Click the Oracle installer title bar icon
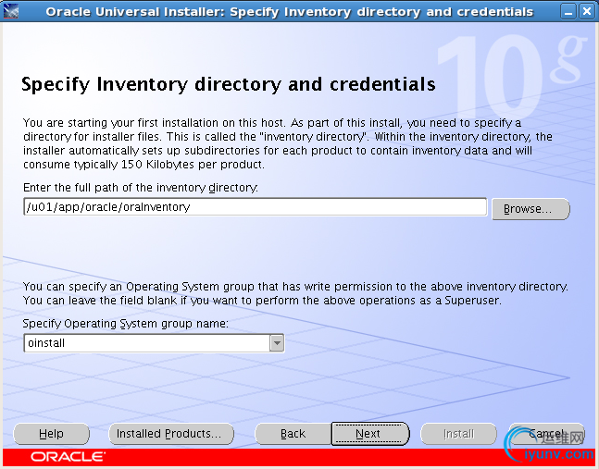The height and width of the screenshot is (469, 599). click(x=11, y=11)
